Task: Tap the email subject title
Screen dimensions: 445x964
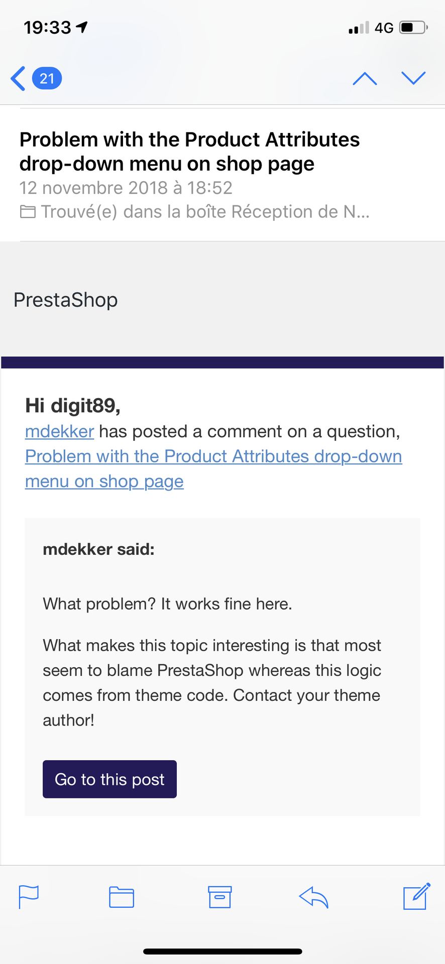Action: click(x=189, y=152)
